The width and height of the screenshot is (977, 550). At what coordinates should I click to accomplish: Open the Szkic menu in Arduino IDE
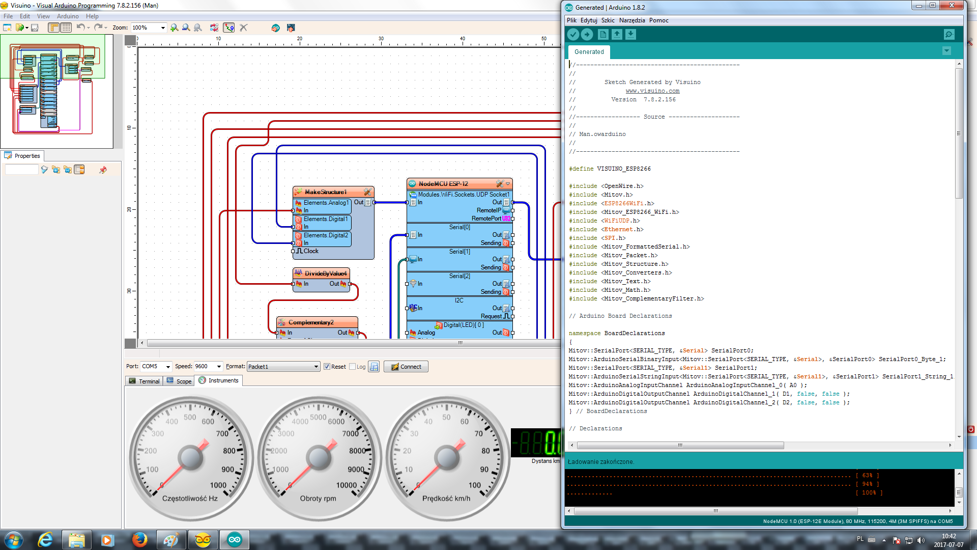point(608,20)
